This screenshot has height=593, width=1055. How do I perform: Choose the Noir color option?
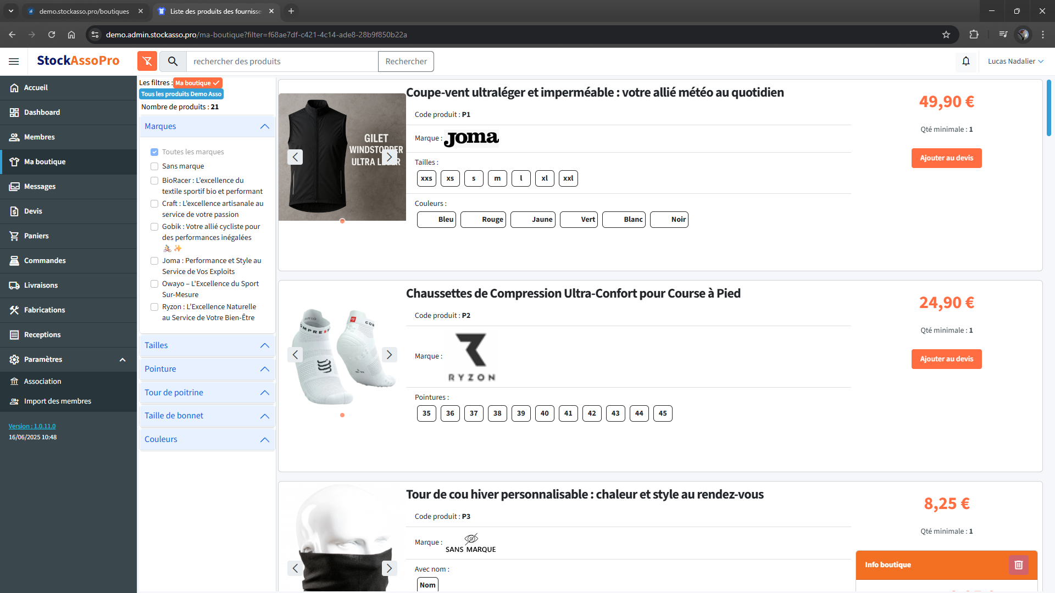click(x=669, y=220)
